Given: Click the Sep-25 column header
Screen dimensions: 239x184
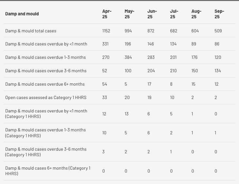Looking at the screenshot, I should click(219, 14).
